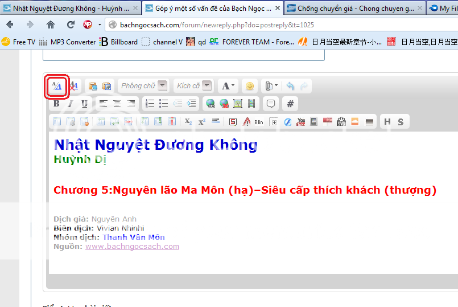Align text right
This screenshot has width=458, height=307.
131,104
